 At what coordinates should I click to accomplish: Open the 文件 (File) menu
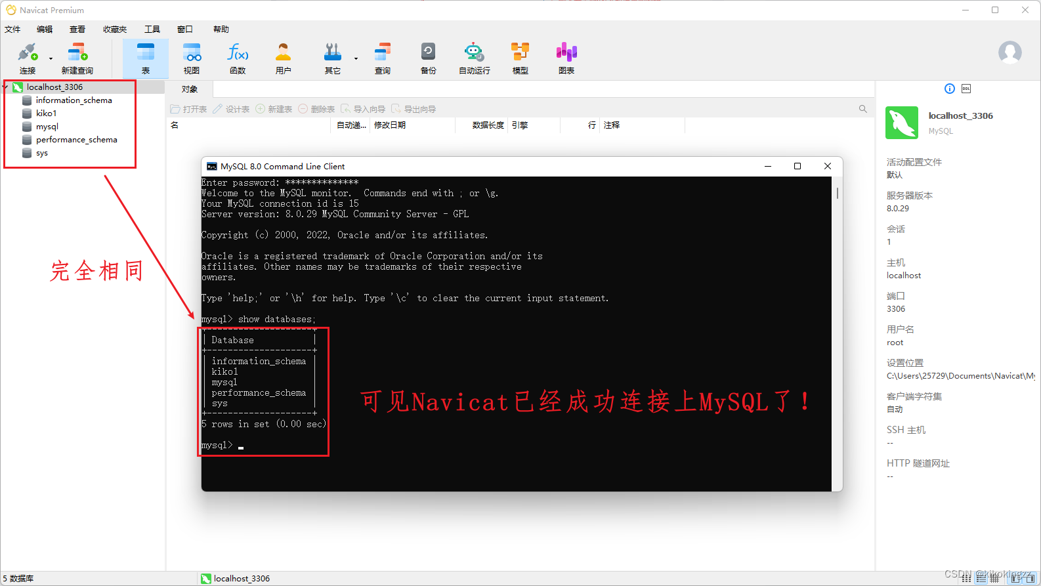point(12,30)
